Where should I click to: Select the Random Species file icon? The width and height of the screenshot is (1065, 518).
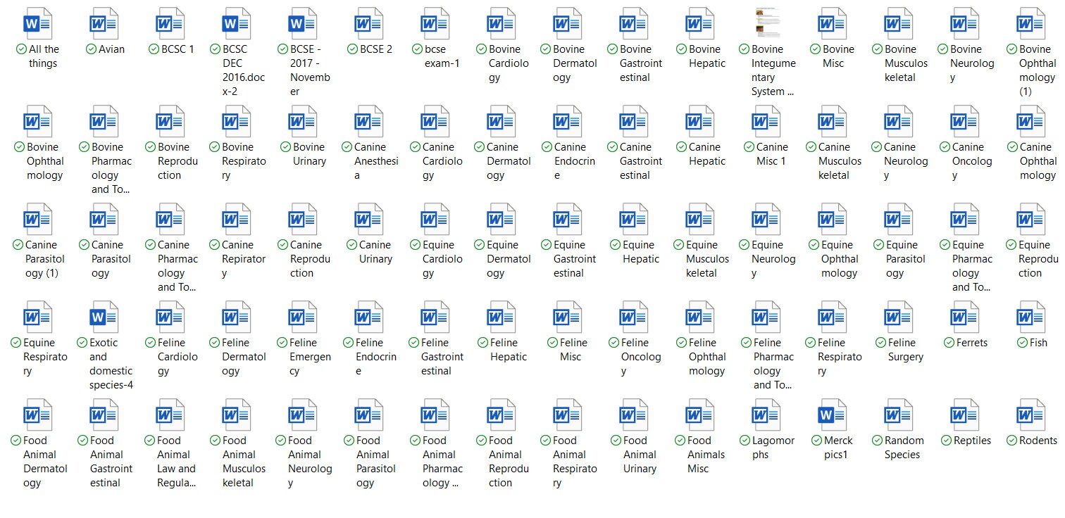pyautogui.click(x=899, y=415)
